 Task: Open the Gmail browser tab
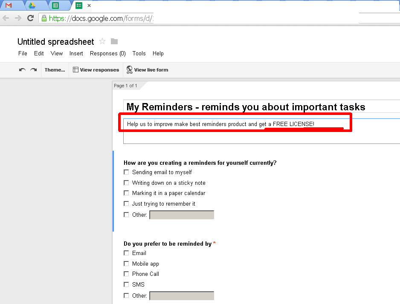click(9, 6)
